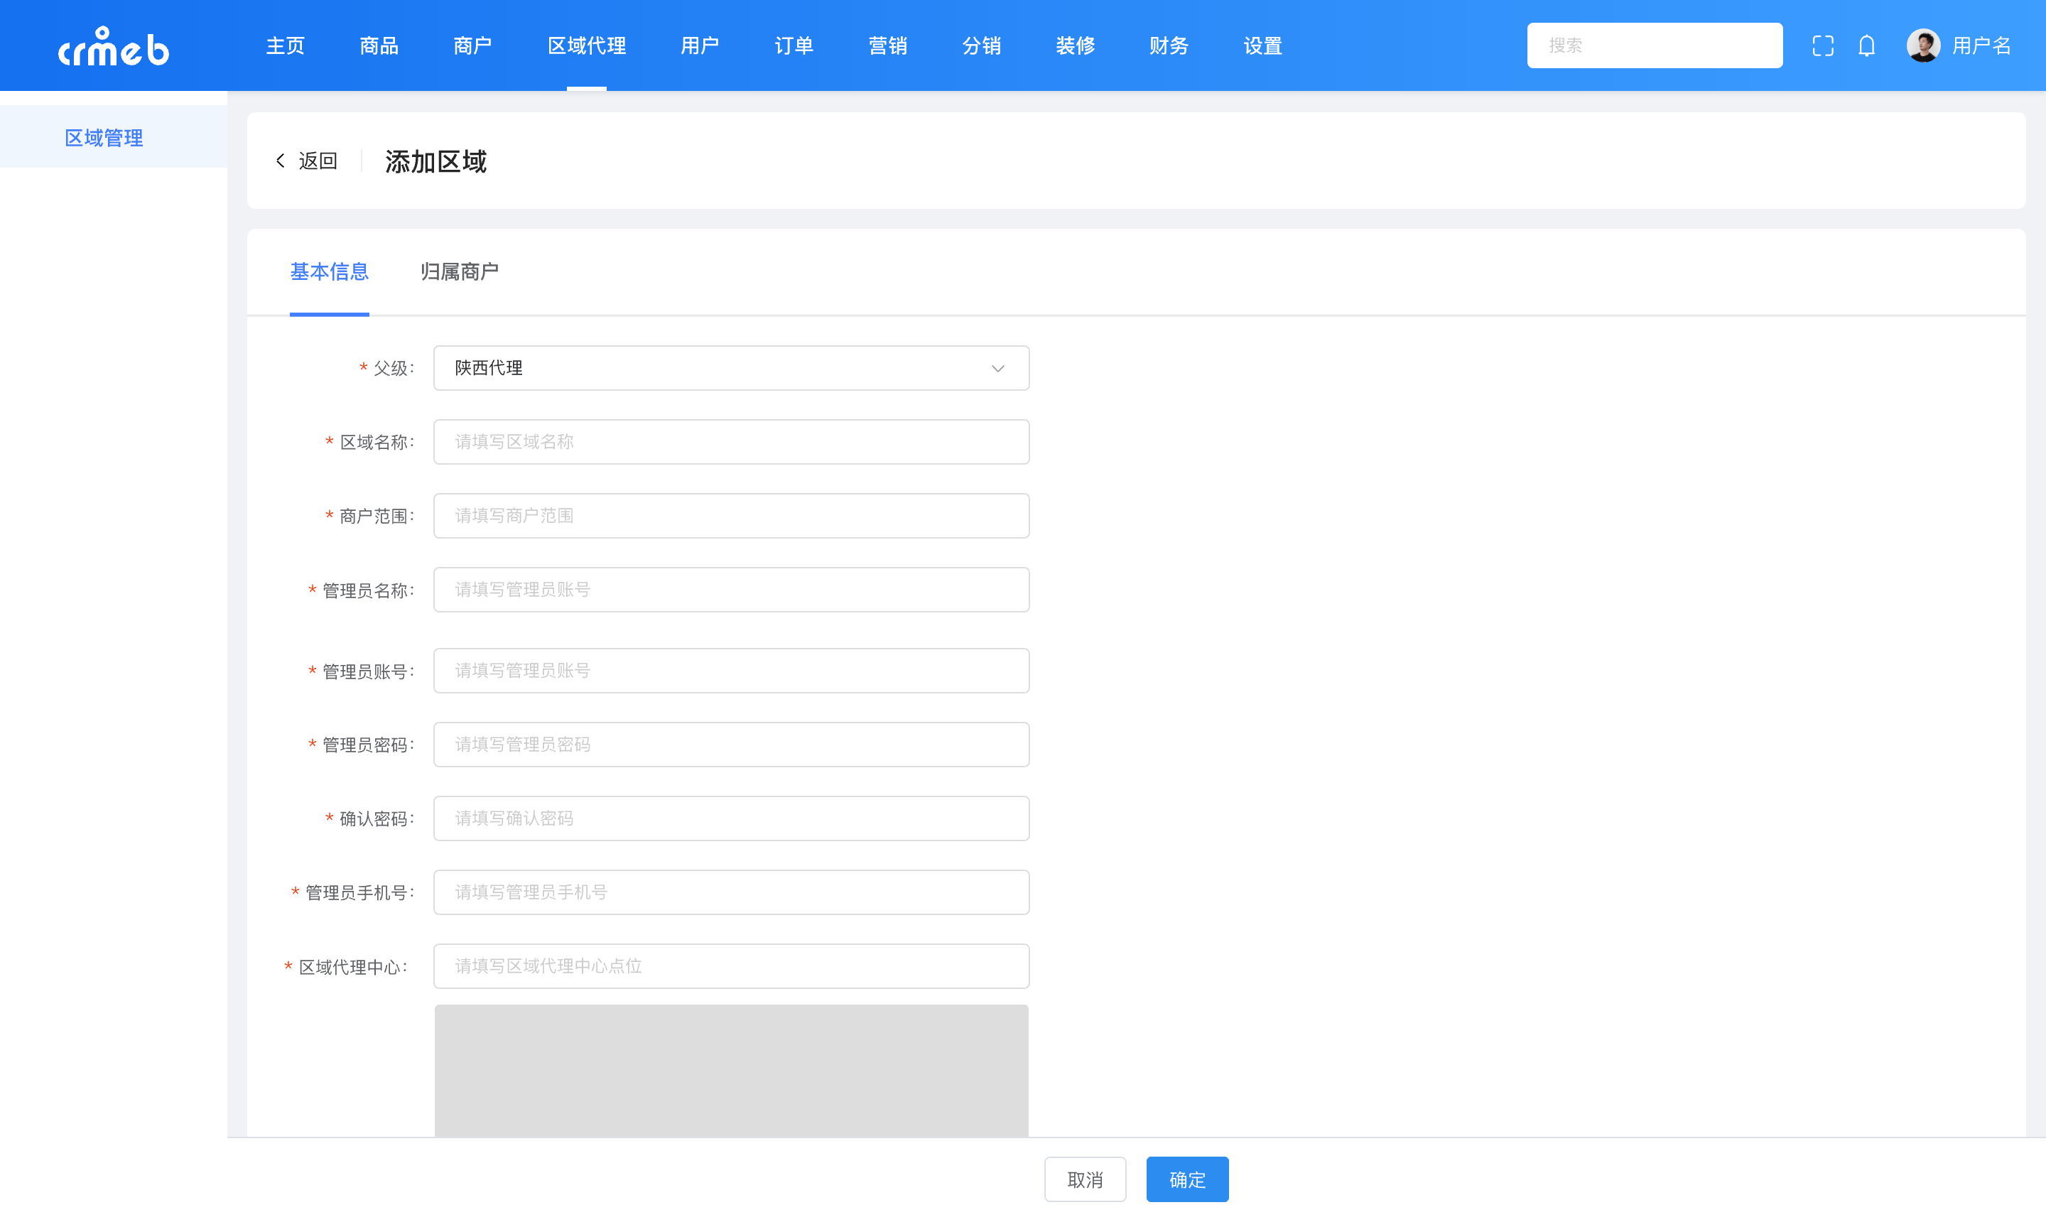The image size is (2046, 1222).
Task: Cancel the form via 取消 button
Action: tap(1086, 1179)
